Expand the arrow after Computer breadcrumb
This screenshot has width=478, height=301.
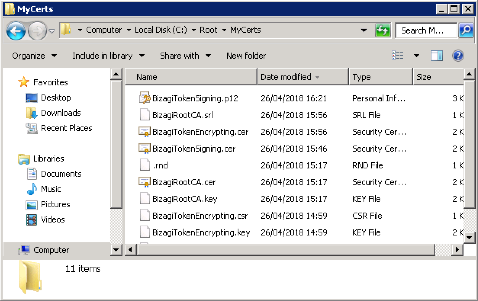tap(129, 30)
